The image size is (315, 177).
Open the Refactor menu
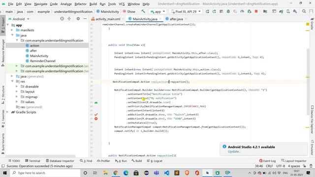click(x=80, y=4)
